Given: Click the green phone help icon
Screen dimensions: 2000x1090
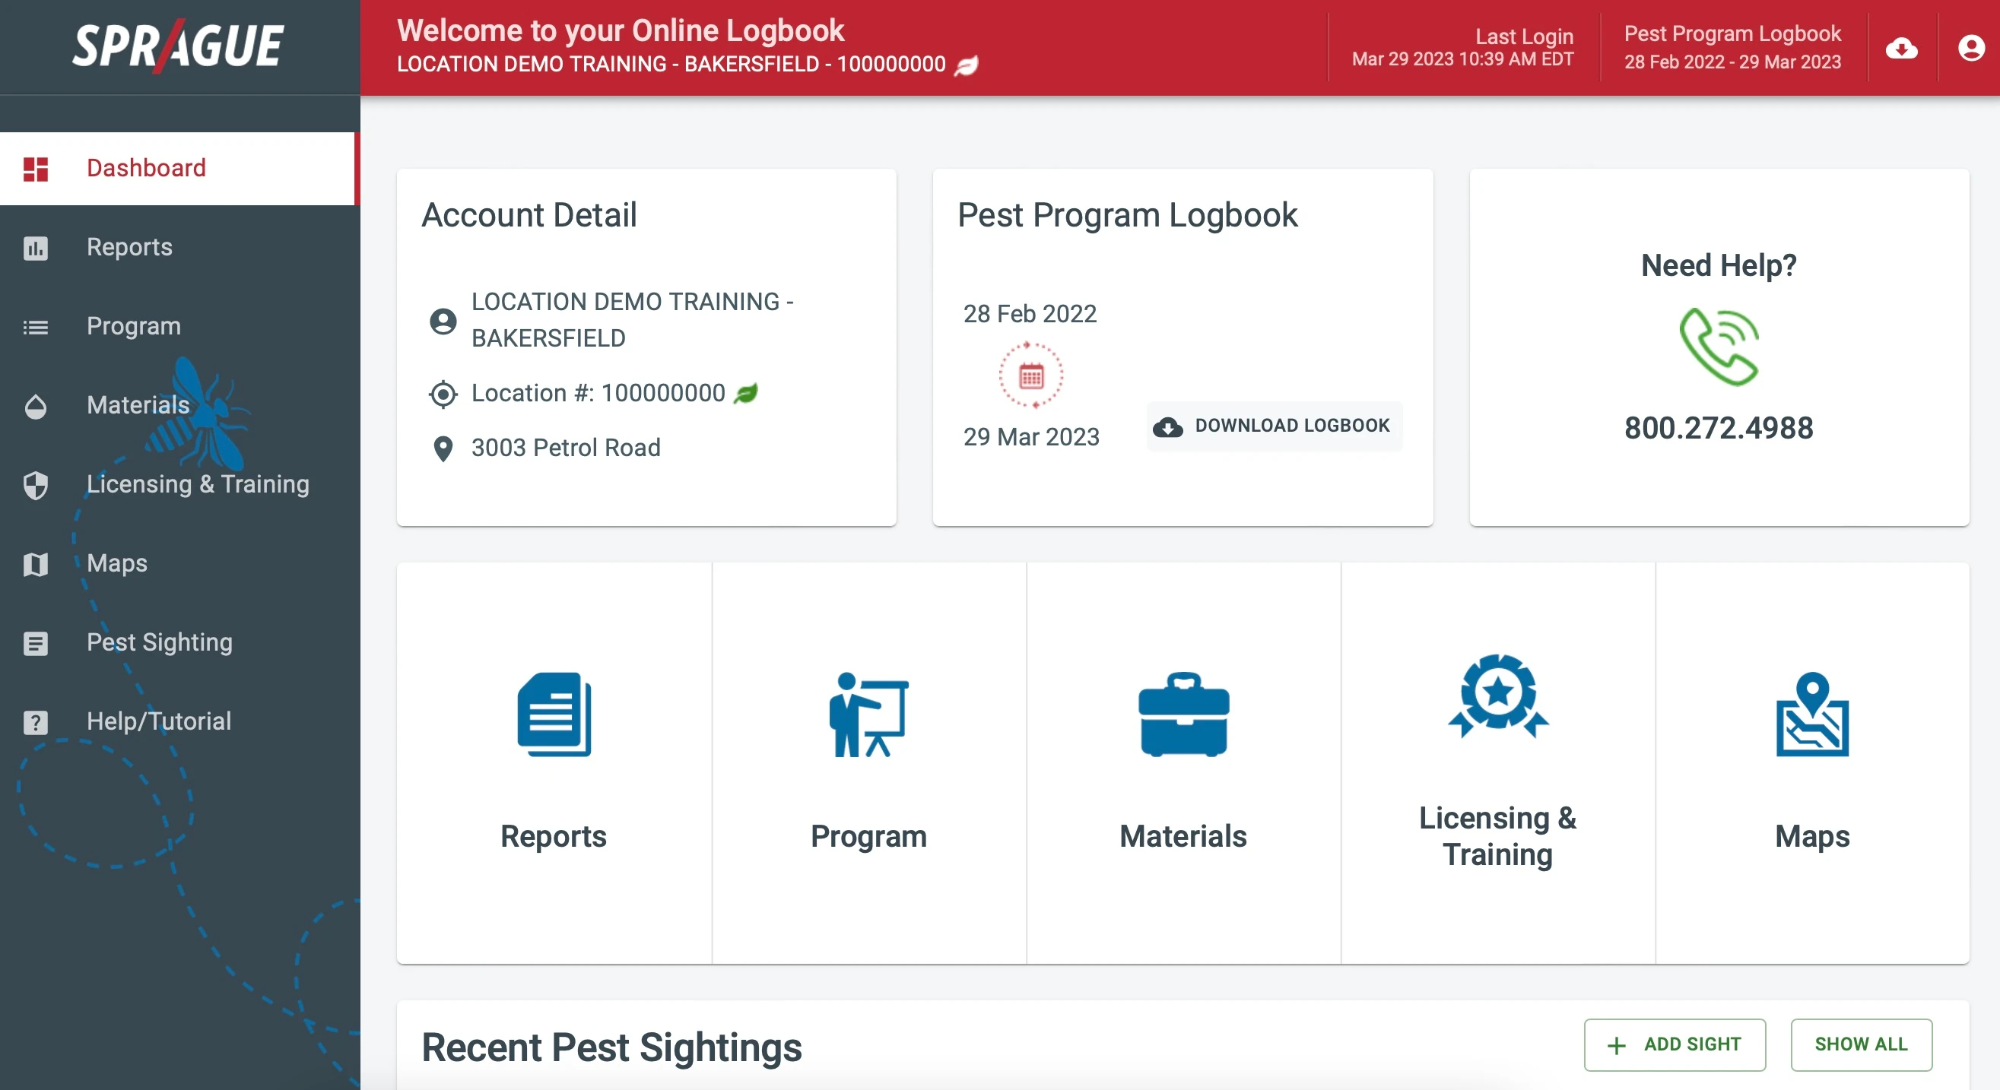Looking at the screenshot, I should click(1718, 347).
